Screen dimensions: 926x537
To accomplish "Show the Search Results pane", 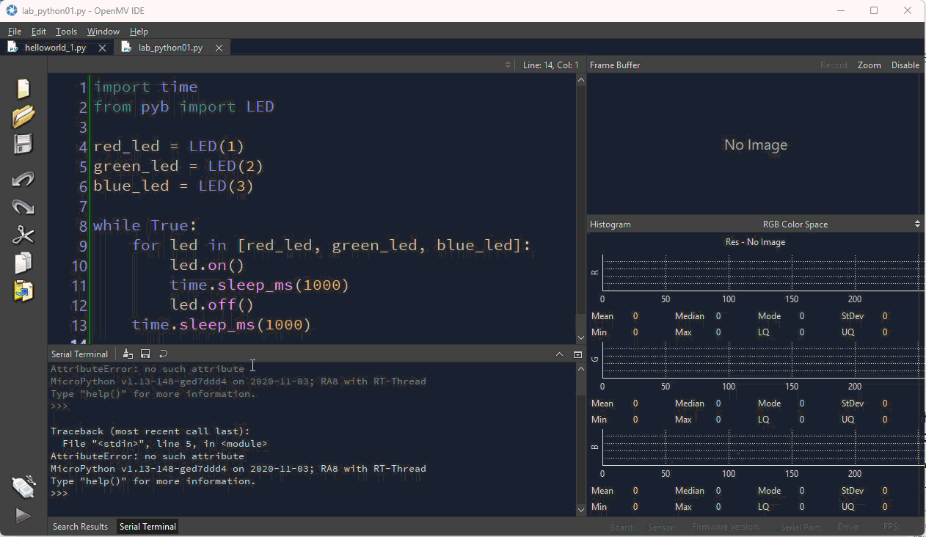I will (80, 527).
